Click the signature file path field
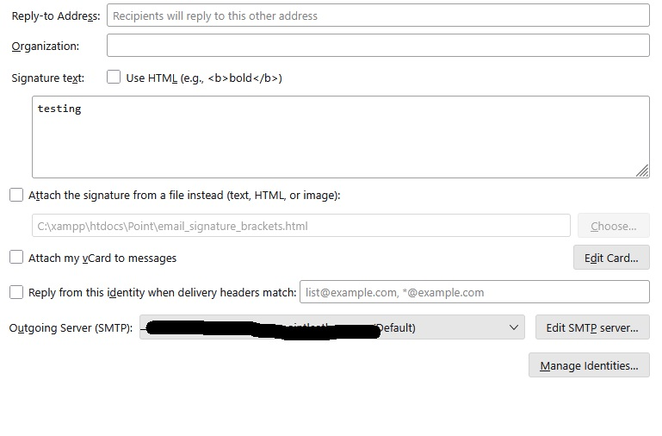 pos(300,226)
